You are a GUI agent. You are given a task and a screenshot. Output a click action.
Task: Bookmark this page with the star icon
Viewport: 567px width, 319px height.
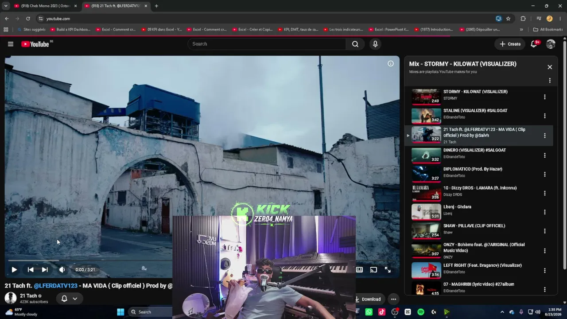tap(508, 19)
